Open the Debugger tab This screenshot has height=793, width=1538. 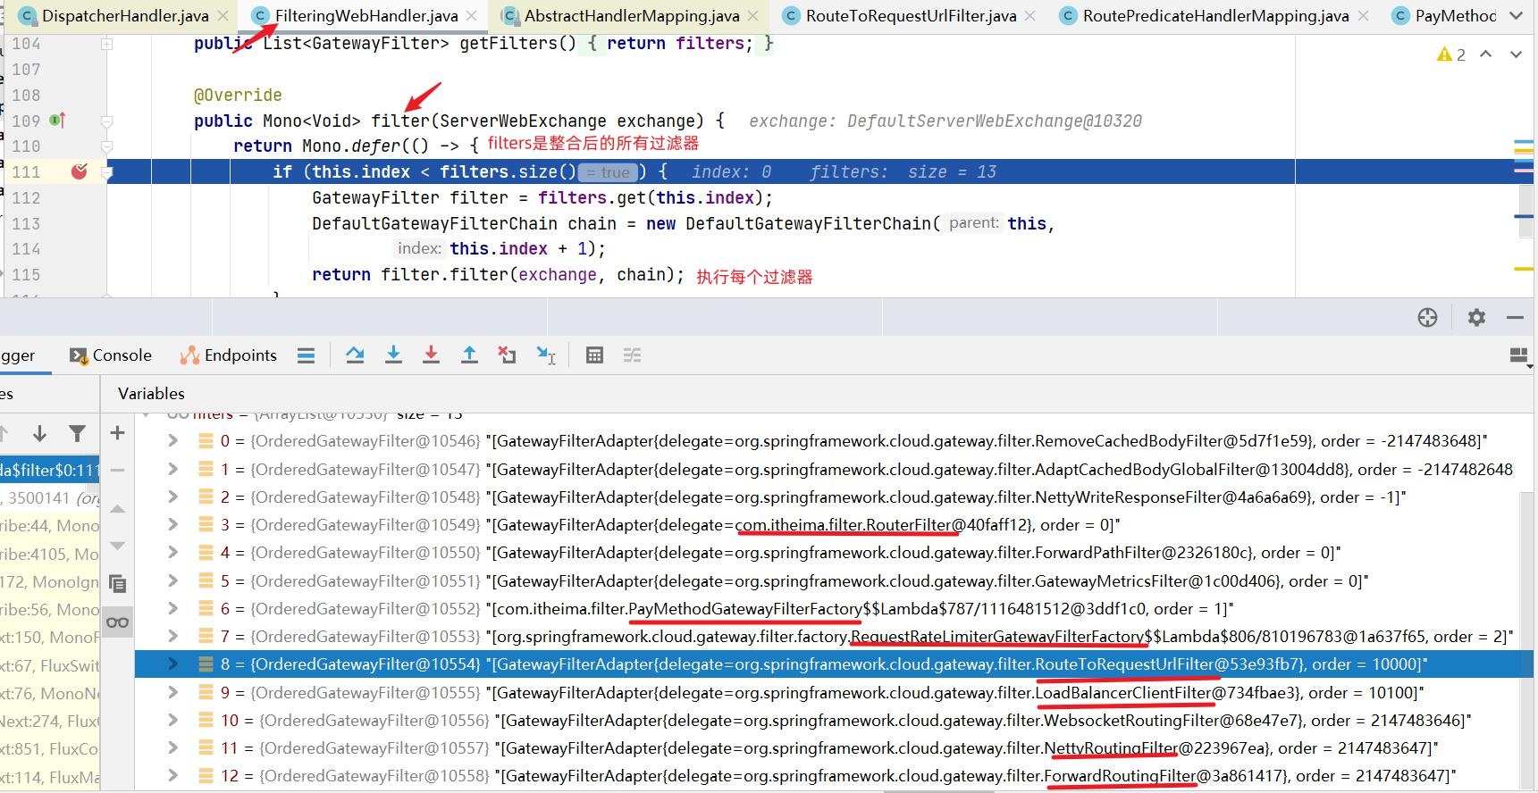click(18, 355)
